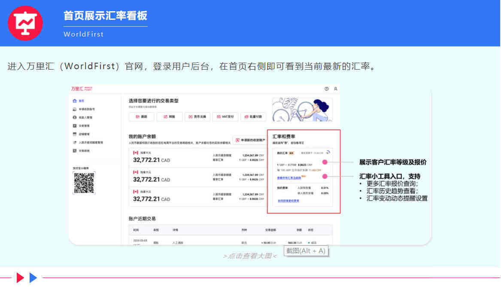Image resolution: width=501 pixels, height=287 pixels.
Task: Click the blue play arrow at slide bottom
Action: pos(33,278)
